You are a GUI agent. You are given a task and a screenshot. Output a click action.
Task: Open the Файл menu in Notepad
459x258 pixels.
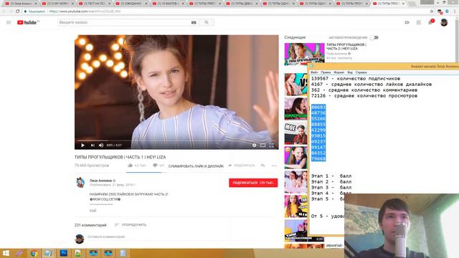tap(314, 72)
